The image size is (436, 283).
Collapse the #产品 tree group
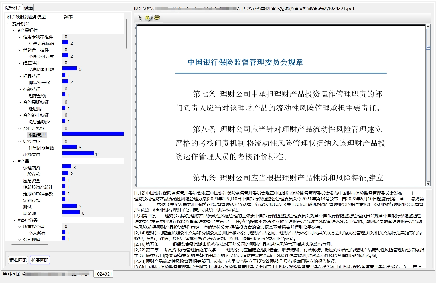coord(14,161)
